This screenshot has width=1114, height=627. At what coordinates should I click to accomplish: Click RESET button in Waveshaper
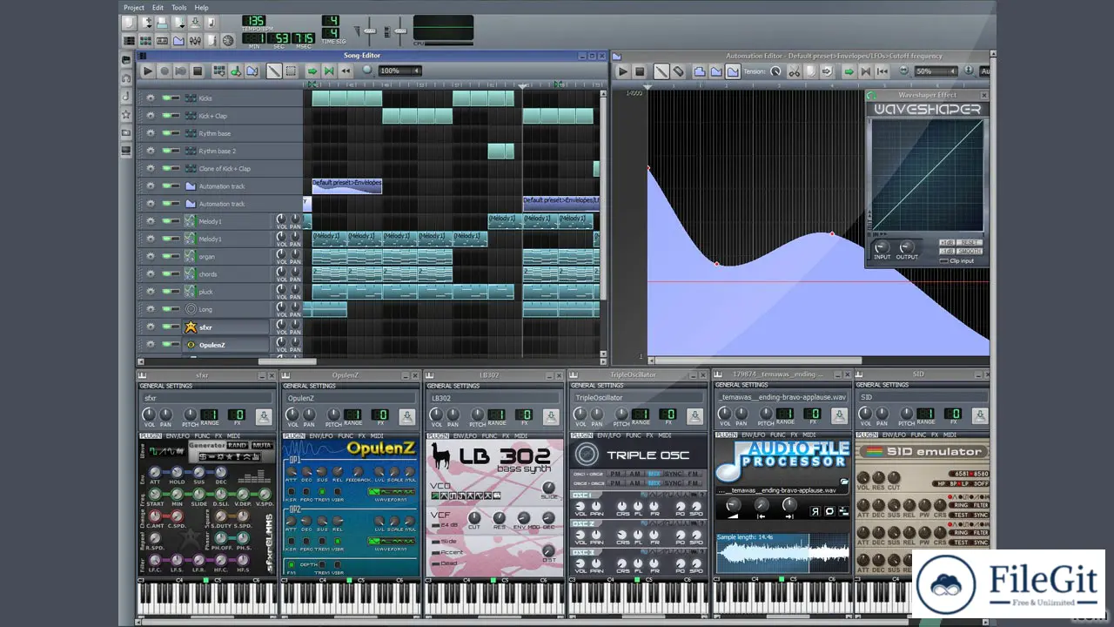(970, 242)
